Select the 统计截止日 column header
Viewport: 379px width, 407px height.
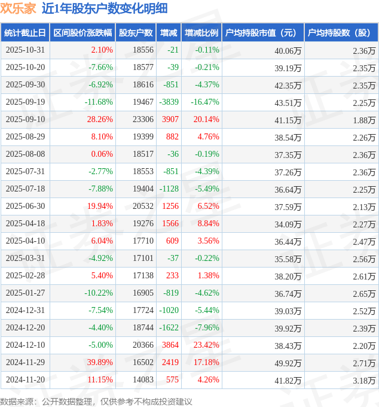click(x=25, y=33)
